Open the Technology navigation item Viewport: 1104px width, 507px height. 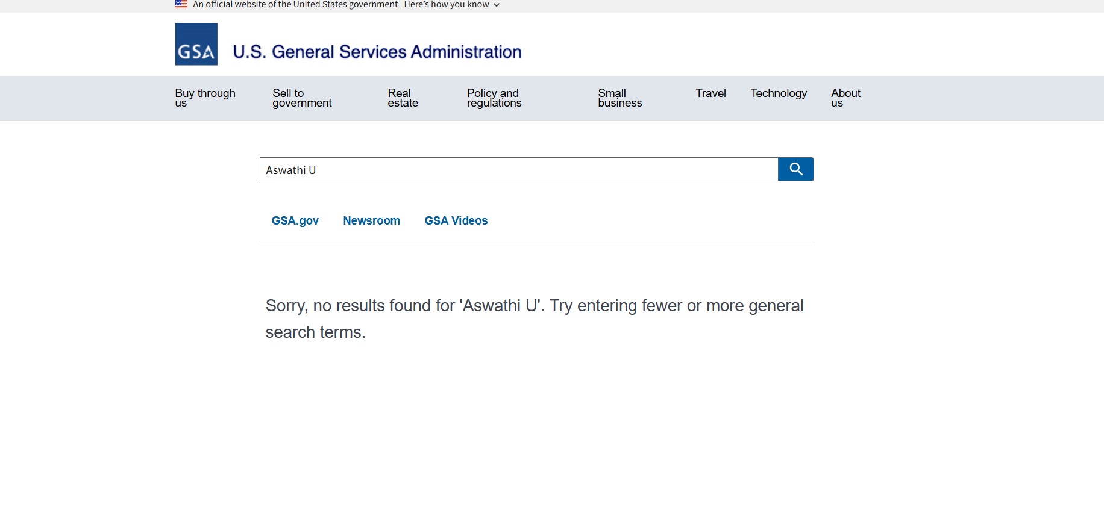click(x=778, y=93)
